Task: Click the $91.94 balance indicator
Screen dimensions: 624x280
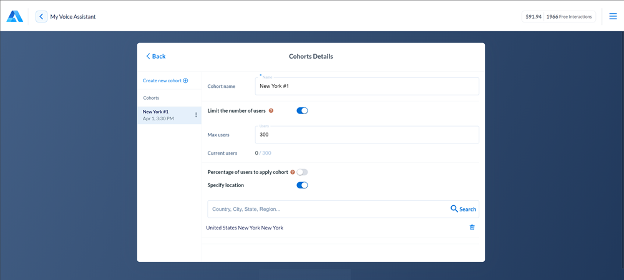Action: click(533, 17)
